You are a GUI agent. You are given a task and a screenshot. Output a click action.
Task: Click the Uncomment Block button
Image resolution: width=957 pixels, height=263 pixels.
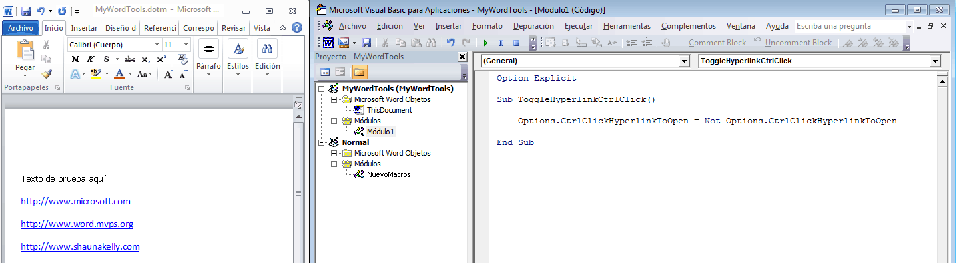click(792, 43)
